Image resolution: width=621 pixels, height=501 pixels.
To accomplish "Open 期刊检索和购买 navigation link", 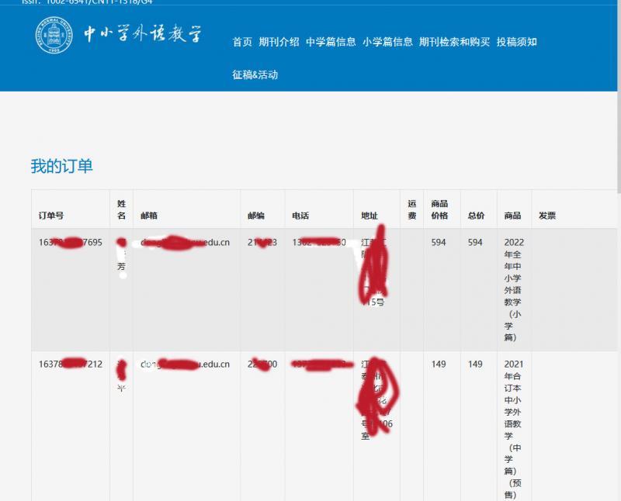I will 454,42.
